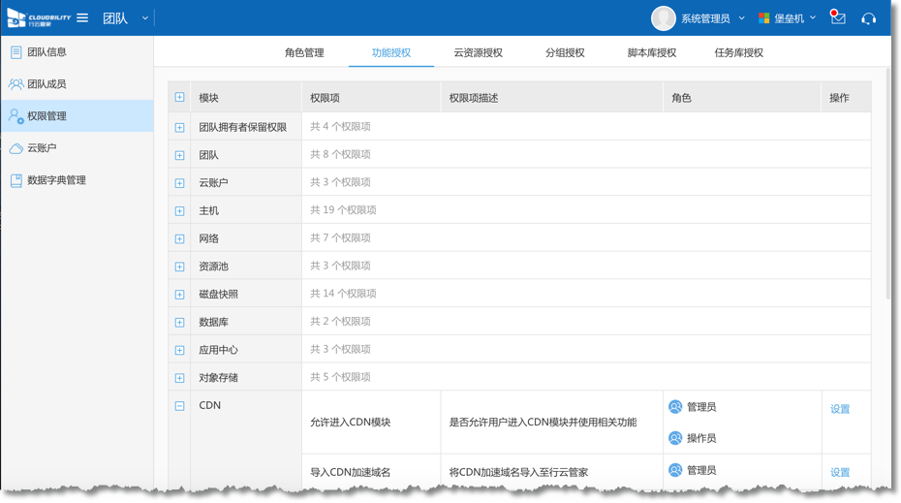Screen dimensions: 901x503
Task: Open the mail notifications icon
Action: (838, 18)
